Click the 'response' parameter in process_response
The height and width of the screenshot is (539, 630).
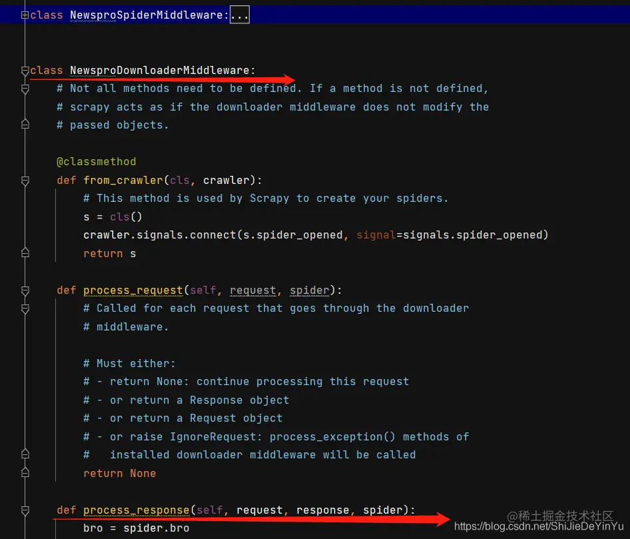click(322, 510)
